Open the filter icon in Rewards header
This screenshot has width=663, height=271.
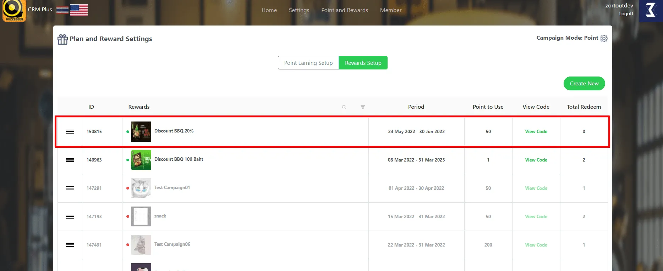(x=362, y=107)
